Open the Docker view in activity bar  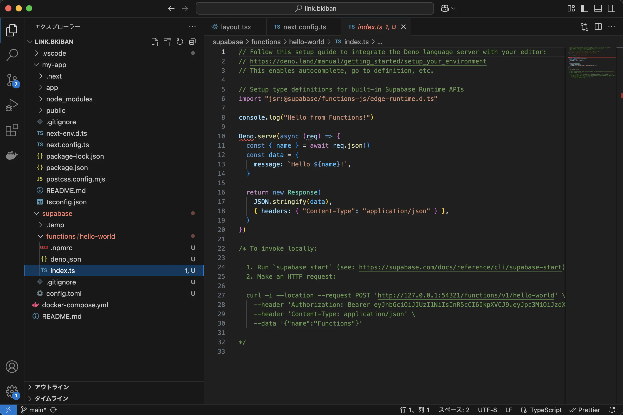(x=12, y=155)
